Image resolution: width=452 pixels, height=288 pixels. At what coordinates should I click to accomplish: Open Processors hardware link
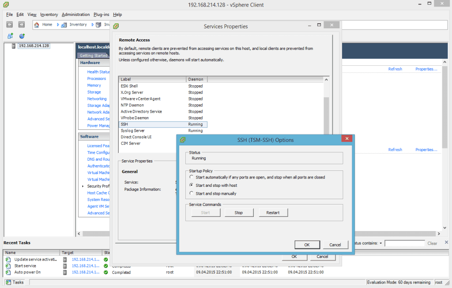click(x=97, y=79)
